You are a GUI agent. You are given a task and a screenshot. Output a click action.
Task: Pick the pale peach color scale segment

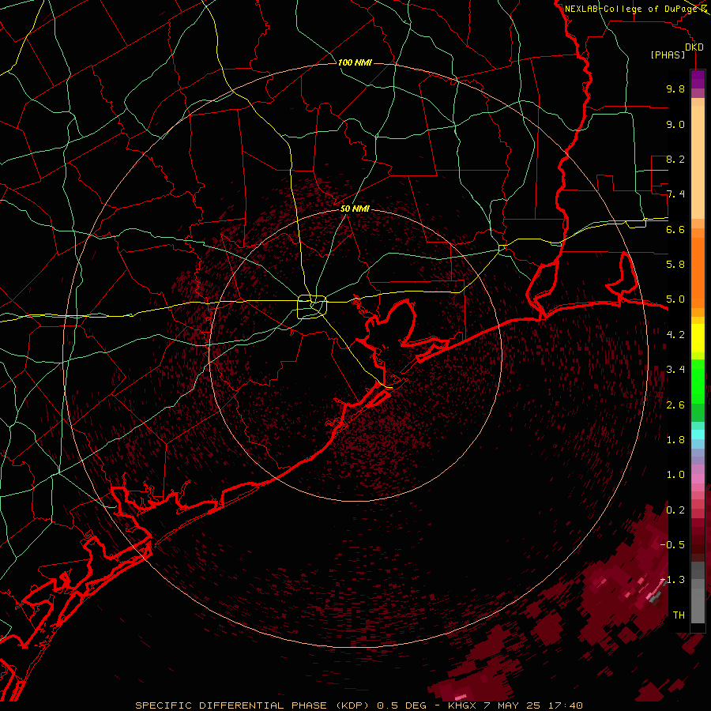point(698,164)
